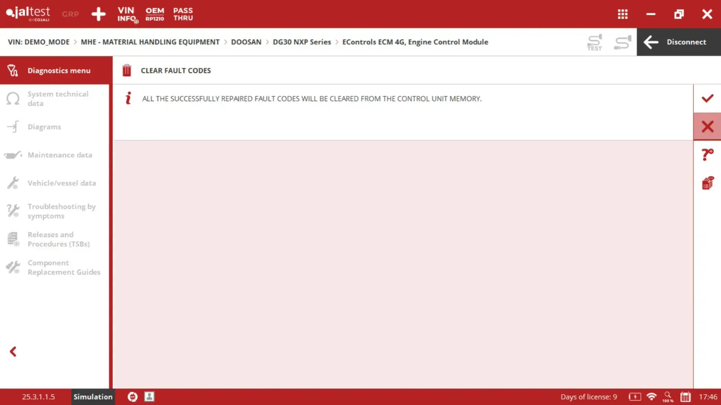This screenshot has width=721, height=405.
Task: Open PASS THRU mode
Action: click(183, 14)
